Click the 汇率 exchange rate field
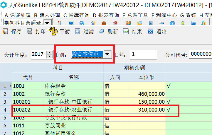Image resolution: width=212 pixels, height=135 pixels. tap(143, 54)
